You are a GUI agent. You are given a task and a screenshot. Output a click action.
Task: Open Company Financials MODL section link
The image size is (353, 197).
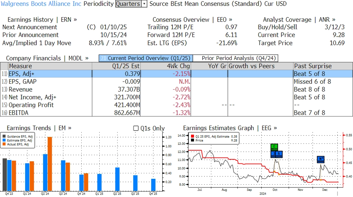[47, 58]
